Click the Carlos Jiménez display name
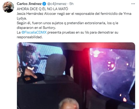This screenshot has width=139, height=109. pyautogui.click(x=29, y=4)
